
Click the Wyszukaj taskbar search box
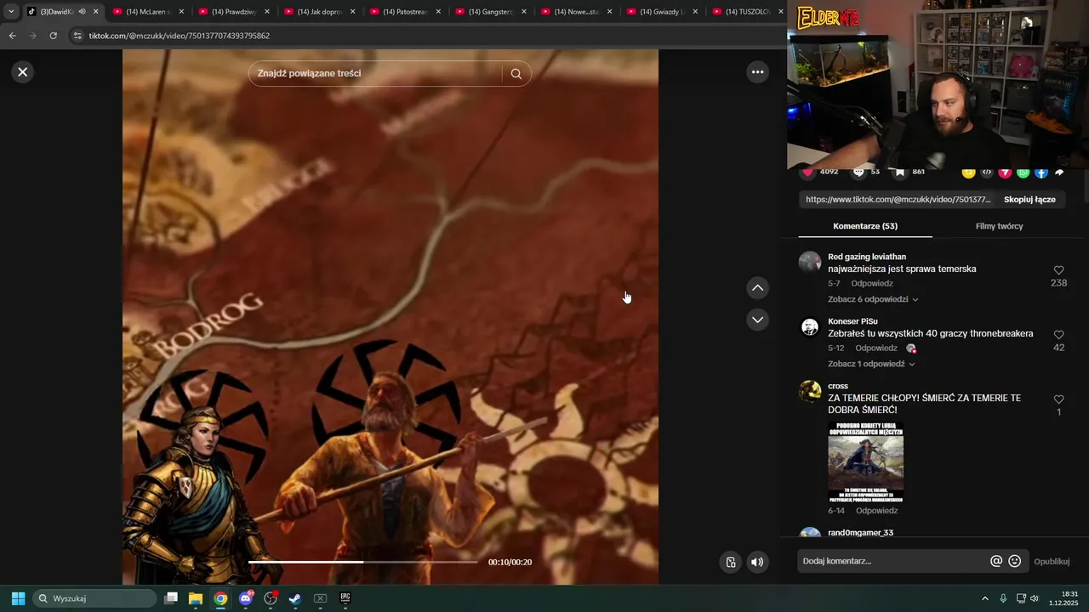click(94, 598)
